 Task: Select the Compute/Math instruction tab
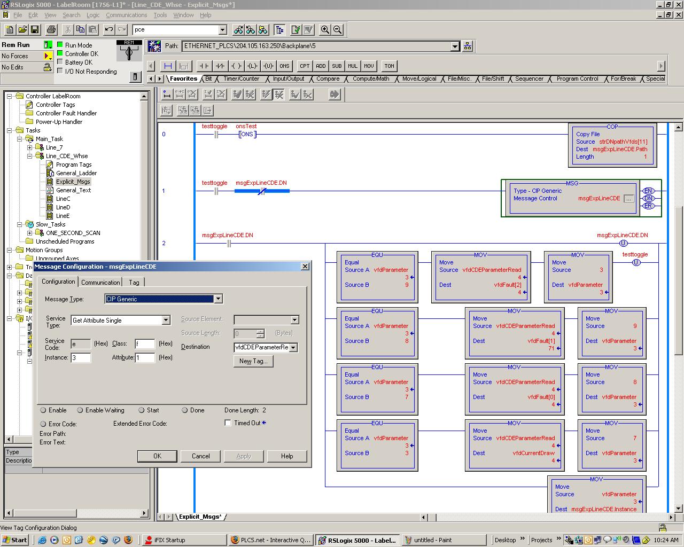[x=371, y=79]
